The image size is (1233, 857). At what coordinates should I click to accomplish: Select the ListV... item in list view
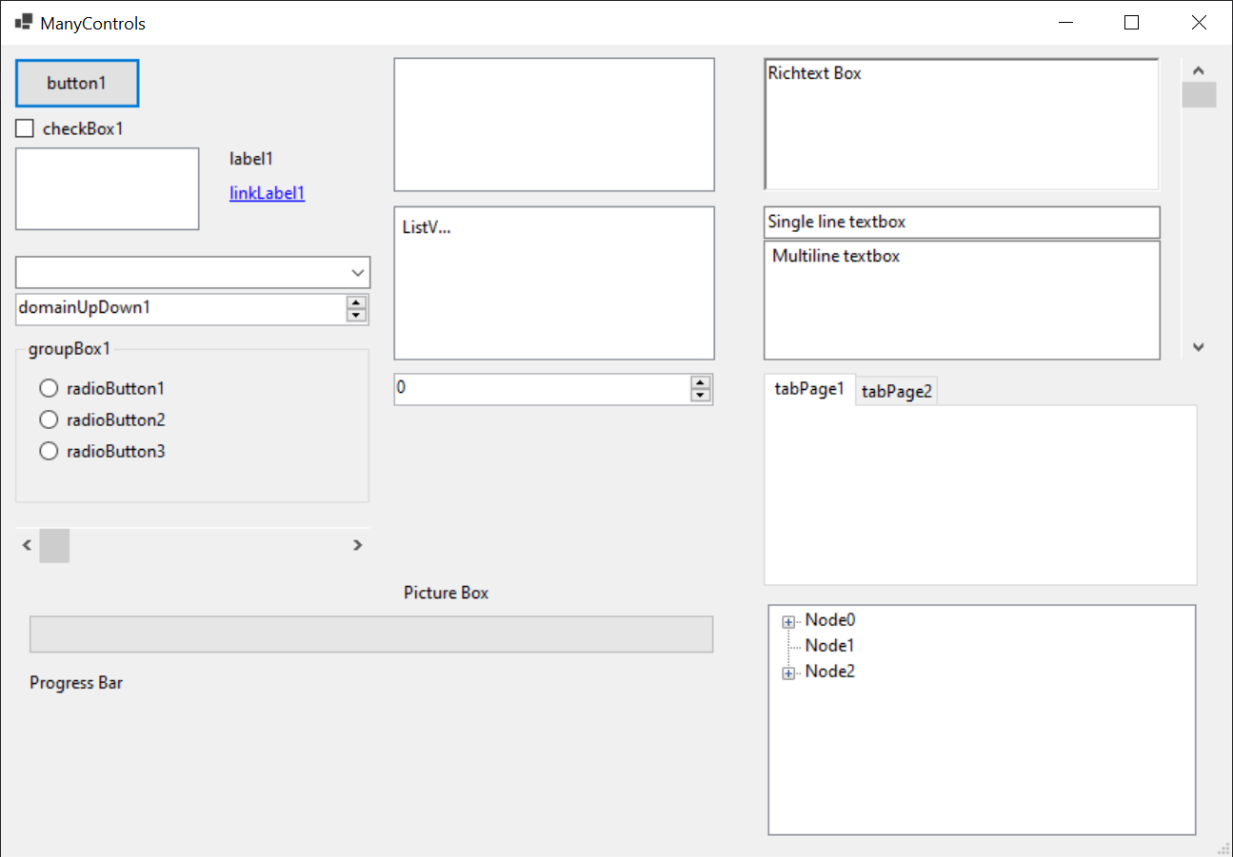427,227
